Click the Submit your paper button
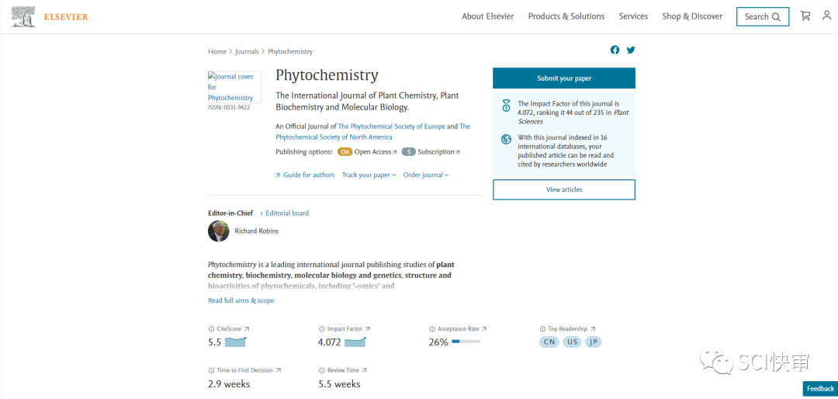This screenshot has height=399, width=838. click(x=563, y=78)
